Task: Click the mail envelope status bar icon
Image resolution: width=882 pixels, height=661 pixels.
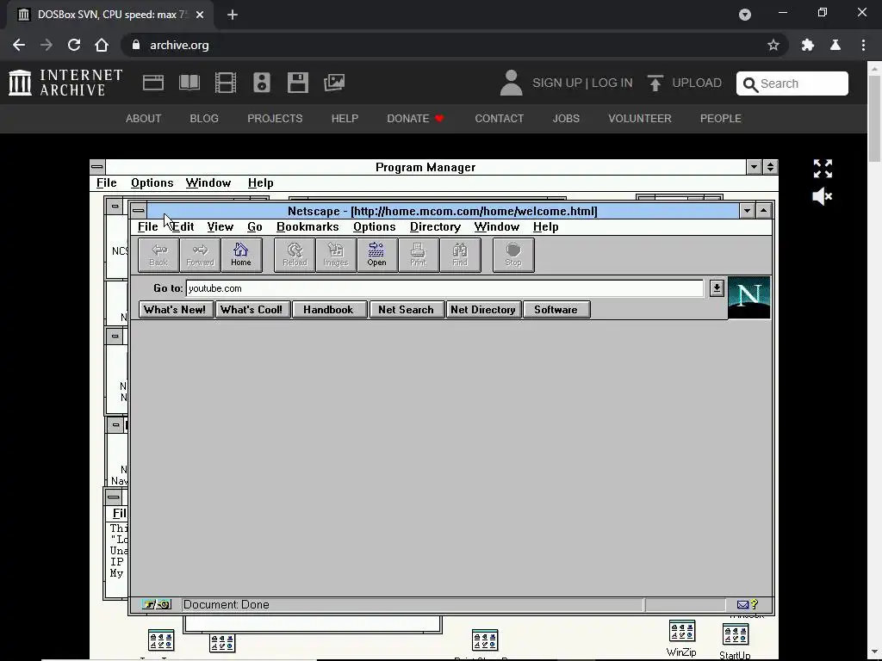Action: tap(742, 605)
